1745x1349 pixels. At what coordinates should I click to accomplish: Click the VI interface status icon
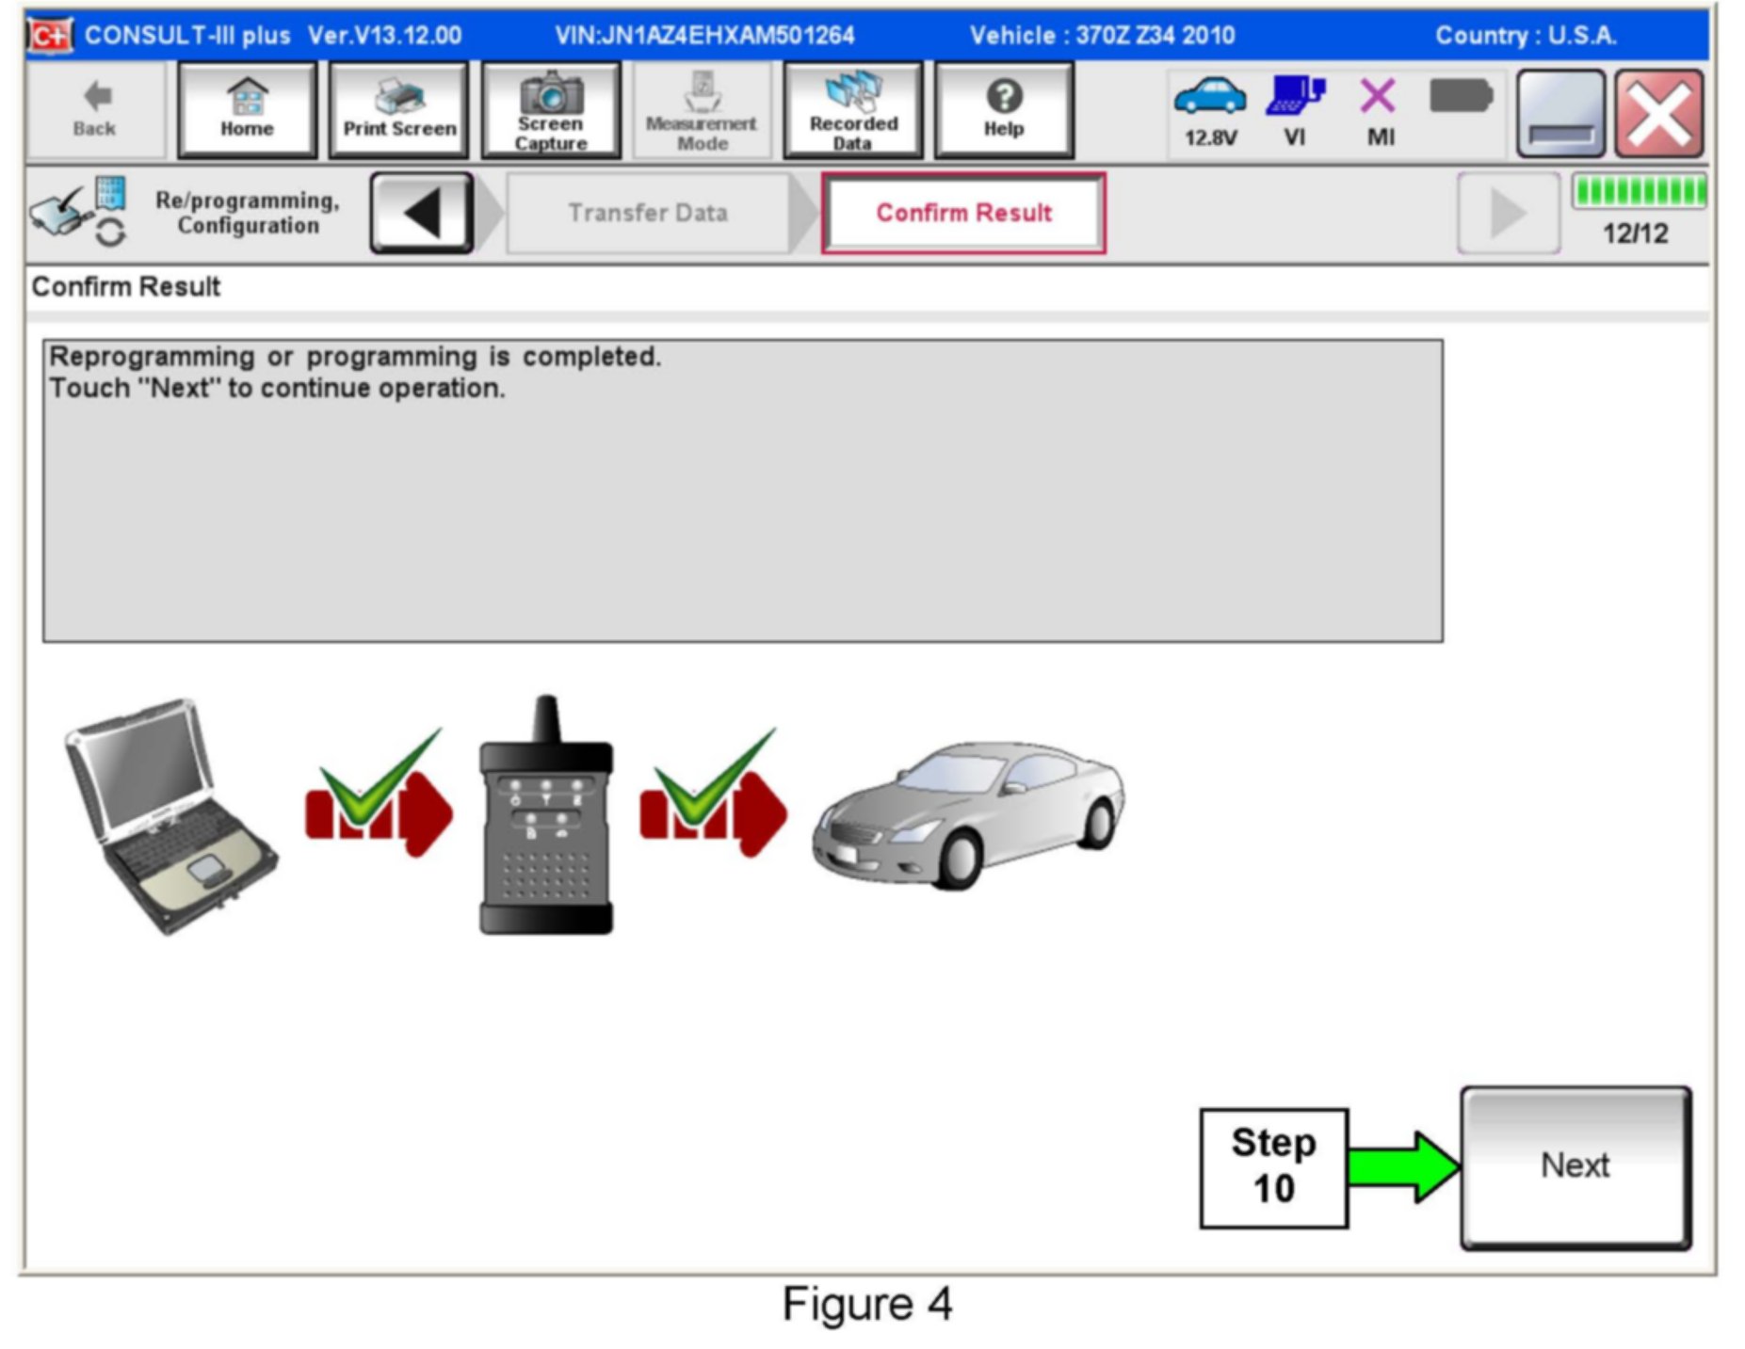point(1295,110)
